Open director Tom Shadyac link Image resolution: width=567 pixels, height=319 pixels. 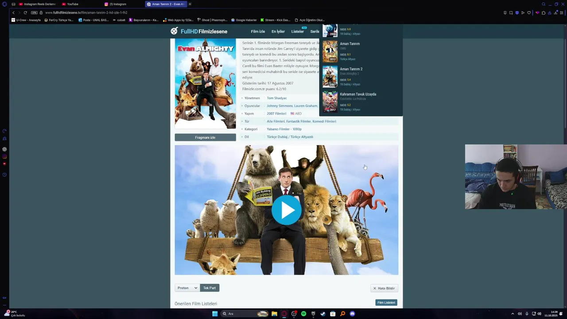point(276,98)
